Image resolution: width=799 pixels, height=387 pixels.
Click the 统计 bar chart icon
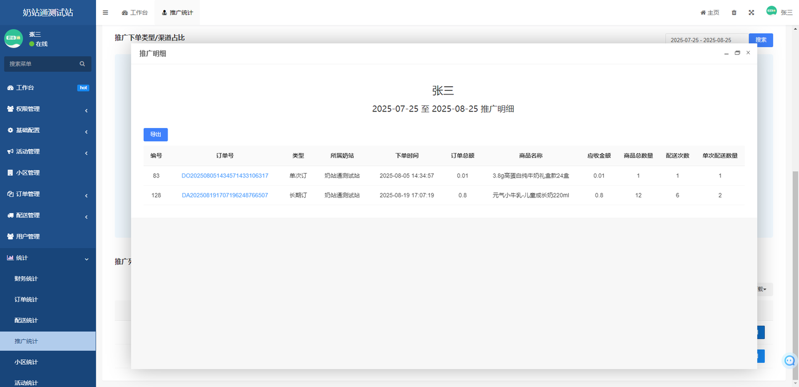pyautogui.click(x=10, y=258)
